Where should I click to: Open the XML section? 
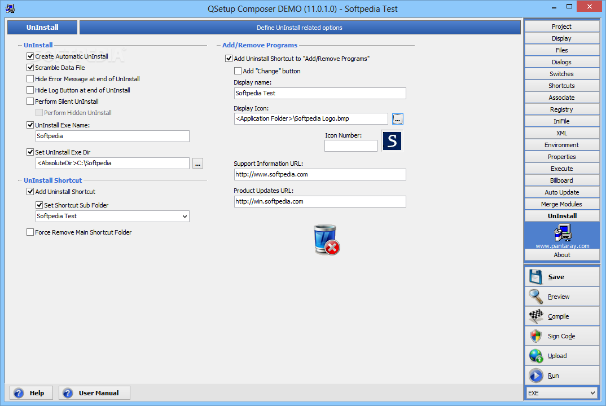click(x=562, y=133)
